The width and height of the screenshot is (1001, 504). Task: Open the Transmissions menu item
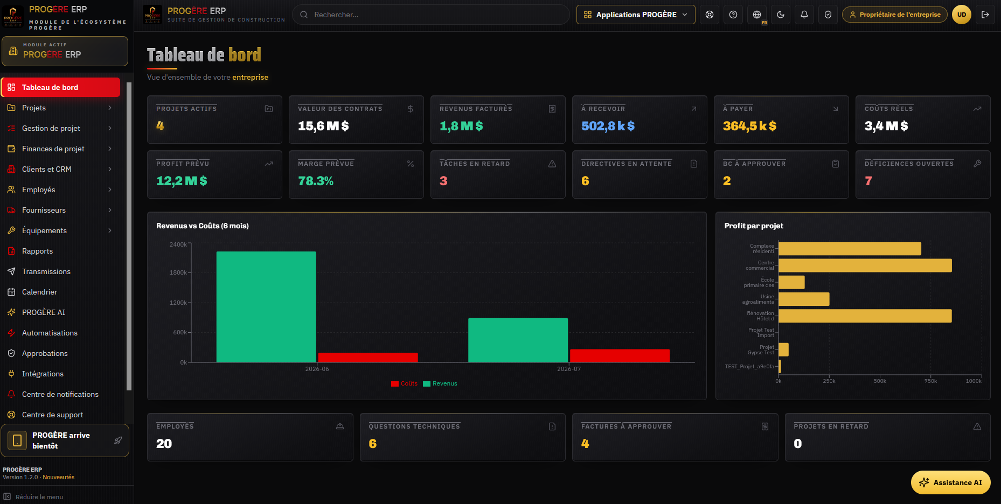pos(61,271)
